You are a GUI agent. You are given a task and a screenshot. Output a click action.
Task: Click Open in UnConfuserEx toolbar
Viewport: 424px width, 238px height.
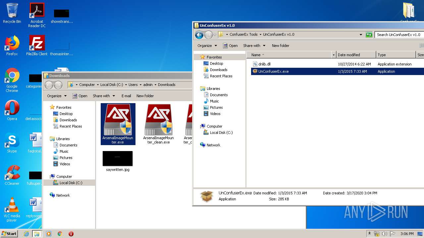tap(230, 46)
